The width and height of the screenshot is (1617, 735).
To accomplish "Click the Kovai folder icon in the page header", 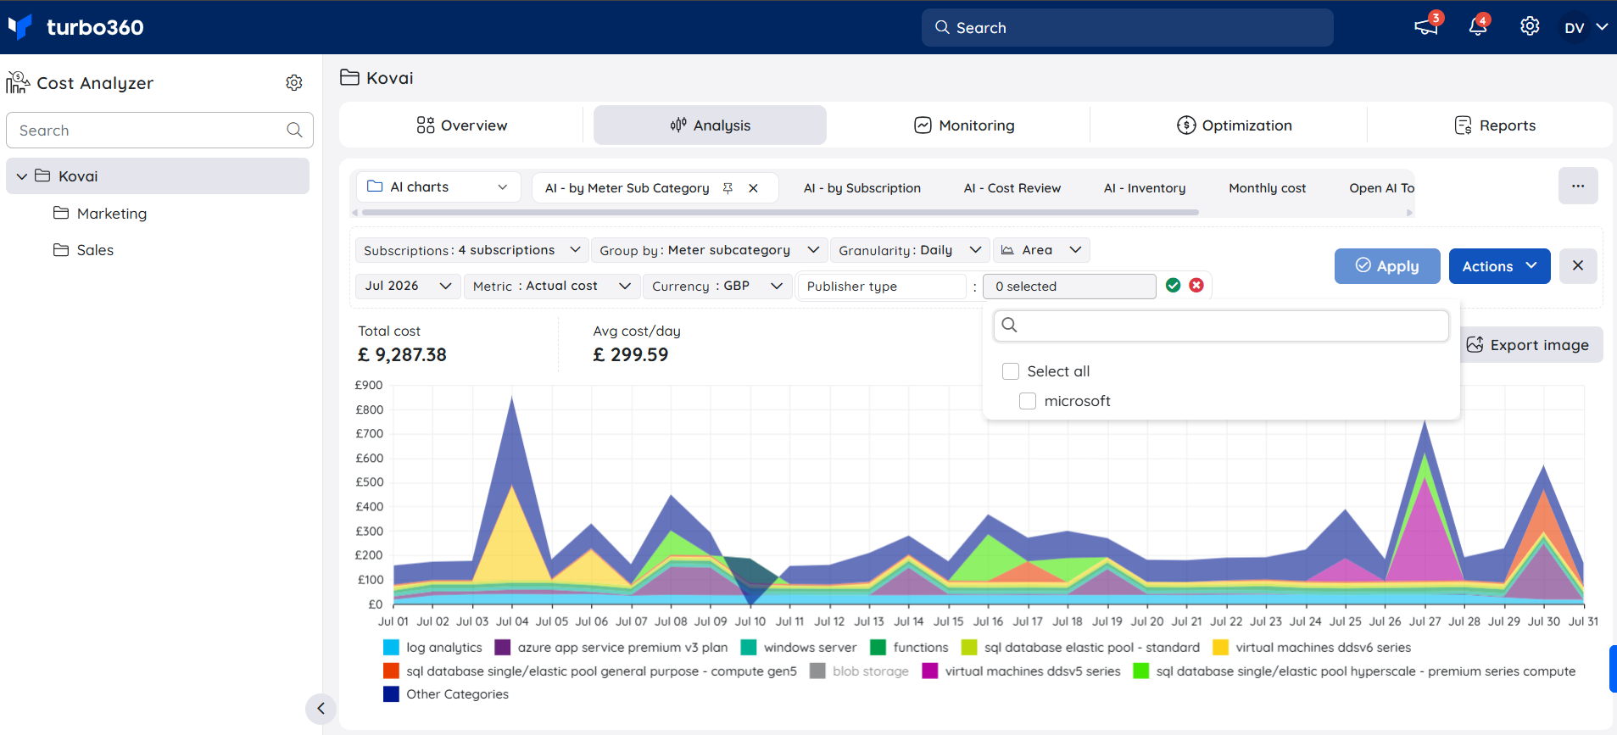I will pyautogui.click(x=349, y=78).
